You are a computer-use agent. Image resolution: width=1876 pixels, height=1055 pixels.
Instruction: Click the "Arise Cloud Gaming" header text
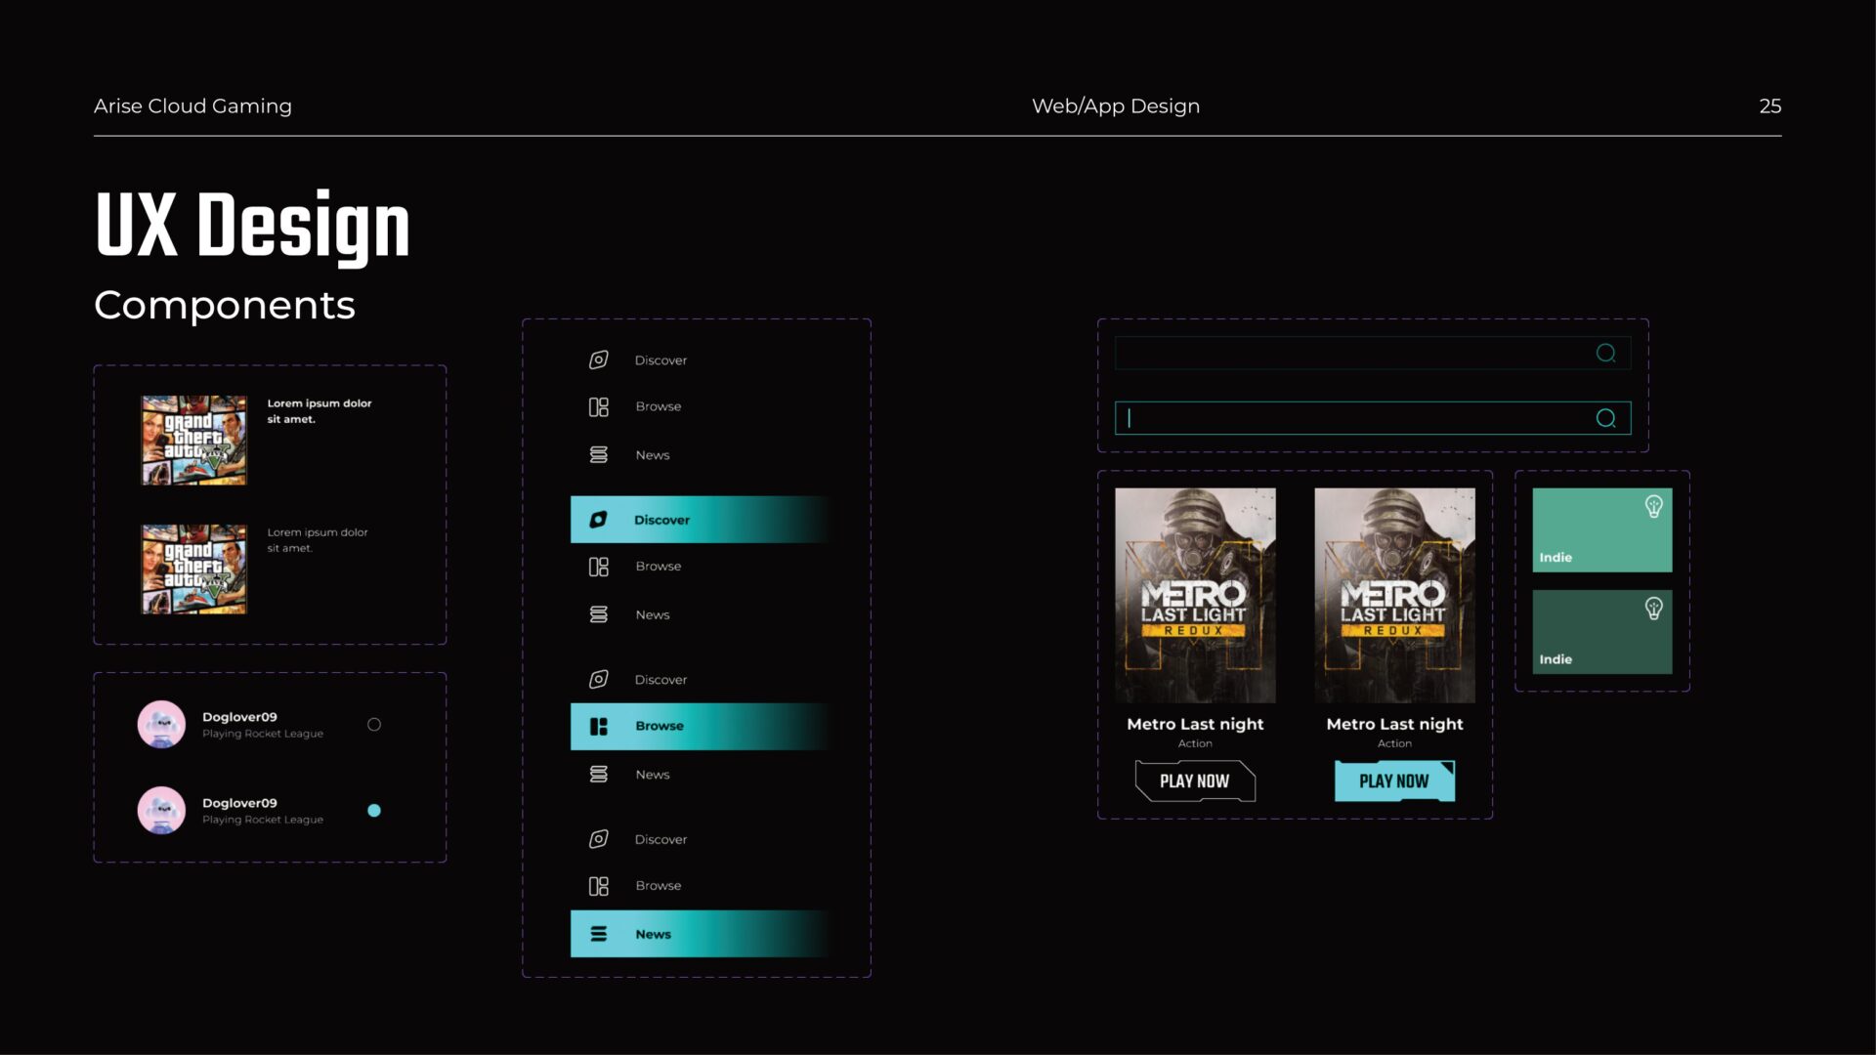click(192, 105)
